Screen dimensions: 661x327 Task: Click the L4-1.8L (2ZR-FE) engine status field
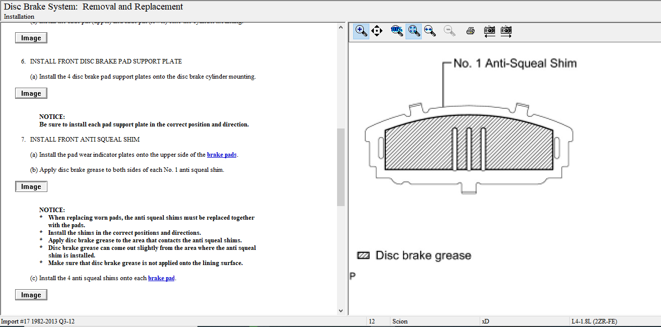594,321
